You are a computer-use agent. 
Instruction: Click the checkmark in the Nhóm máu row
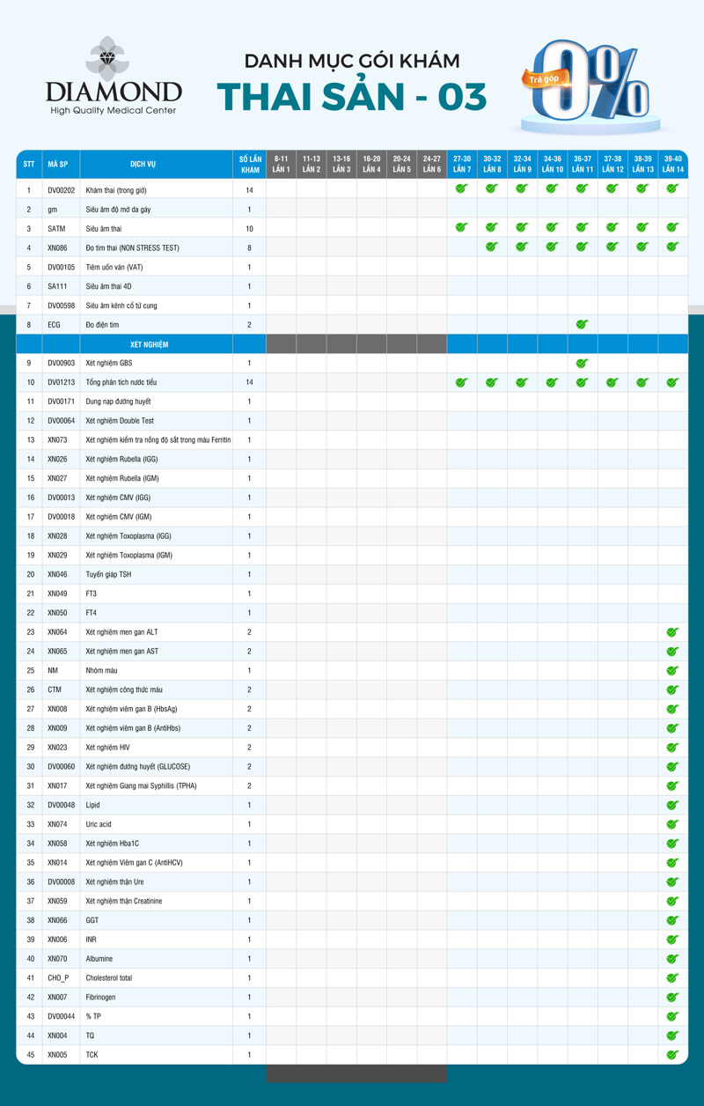[x=672, y=671]
